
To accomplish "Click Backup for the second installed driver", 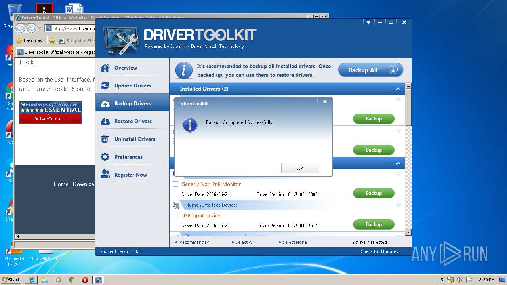I will (x=374, y=150).
